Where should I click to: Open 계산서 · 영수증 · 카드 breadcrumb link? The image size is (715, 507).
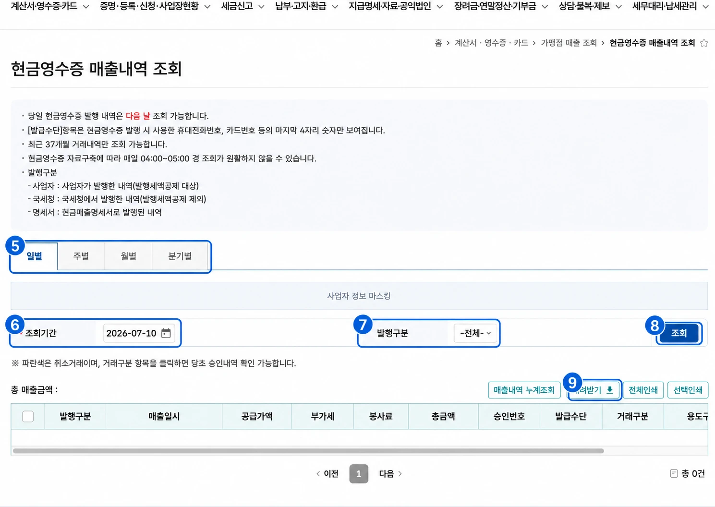pos(491,43)
